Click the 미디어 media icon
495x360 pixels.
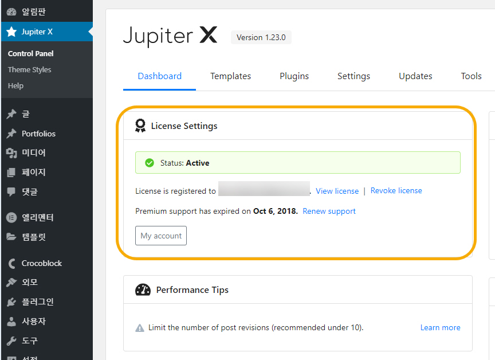tap(11, 153)
